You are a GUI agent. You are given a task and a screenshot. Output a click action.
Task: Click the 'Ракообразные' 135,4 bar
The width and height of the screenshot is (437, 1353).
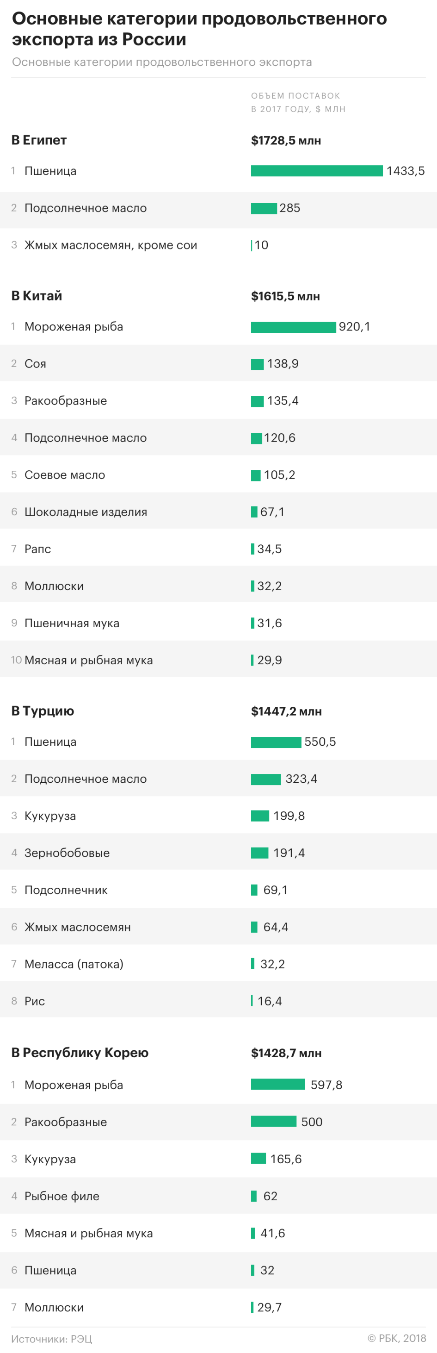(x=257, y=401)
